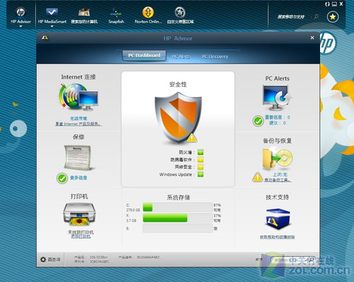The height and width of the screenshot is (282, 354).
Task: Click the 打印机 printer icon
Action: tap(79, 215)
